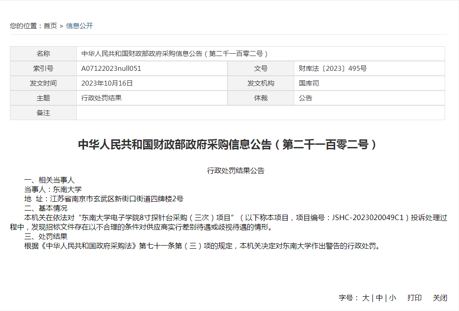The height and width of the screenshot is (311, 459).
Task: Click the announcement name in the table's 名称 row
Action: pyautogui.click(x=175, y=54)
